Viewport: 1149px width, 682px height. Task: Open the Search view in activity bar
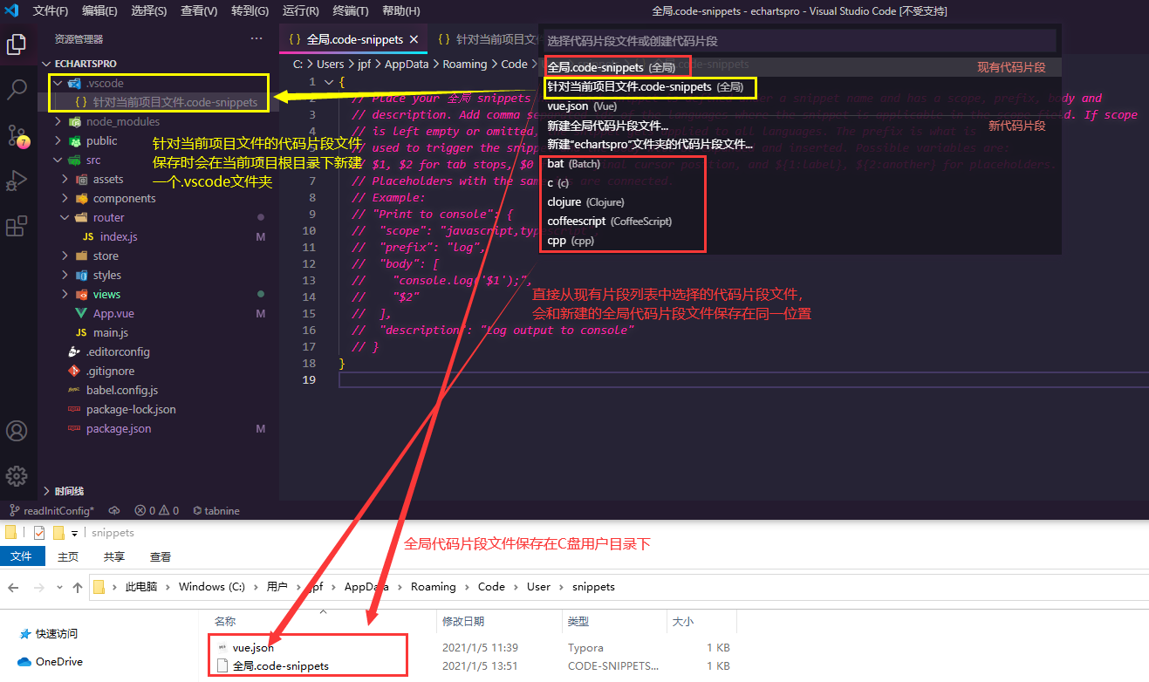17,90
